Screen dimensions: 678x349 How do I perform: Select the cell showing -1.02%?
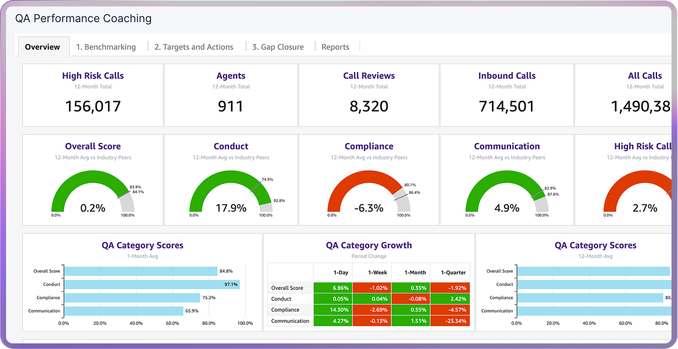tap(372, 287)
